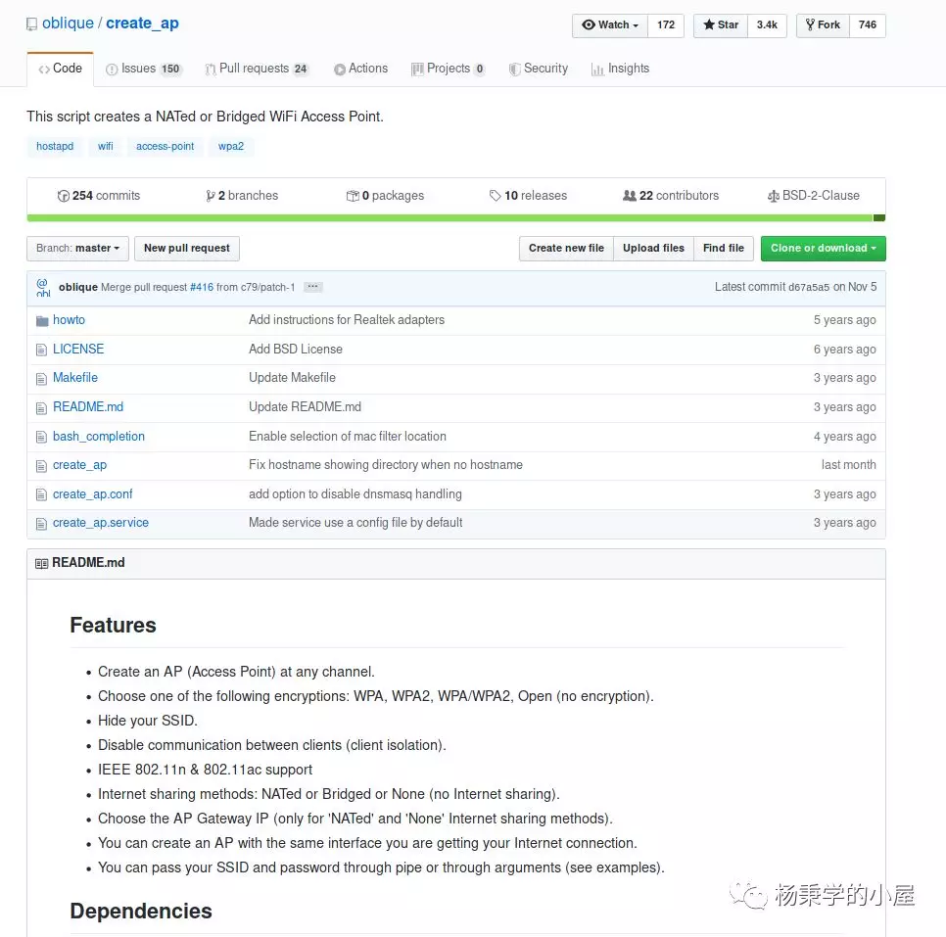Image resolution: width=946 pixels, height=937 pixels.
Task: Click the star icon on Star button
Action: [709, 24]
